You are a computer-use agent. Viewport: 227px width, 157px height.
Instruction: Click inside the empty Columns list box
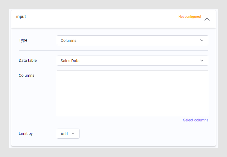tap(132, 93)
